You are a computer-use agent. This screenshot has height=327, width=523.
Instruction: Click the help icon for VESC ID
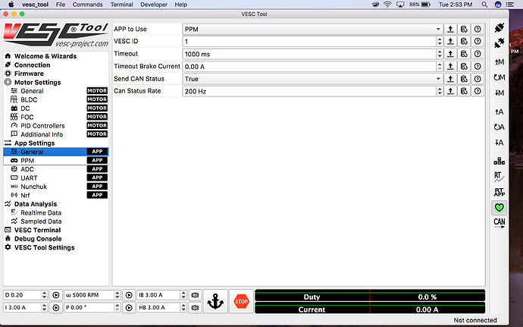coord(478,42)
